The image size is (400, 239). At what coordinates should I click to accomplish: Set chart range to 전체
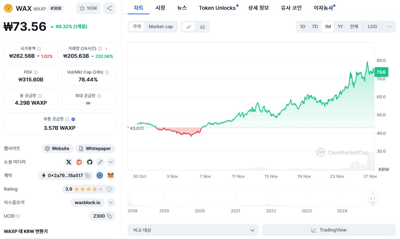pos(354,27)
